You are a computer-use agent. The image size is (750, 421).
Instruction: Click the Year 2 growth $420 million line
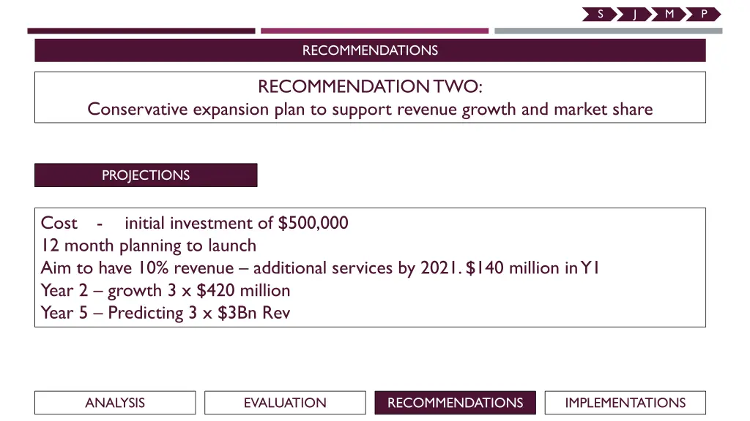(x=166, y=291)
